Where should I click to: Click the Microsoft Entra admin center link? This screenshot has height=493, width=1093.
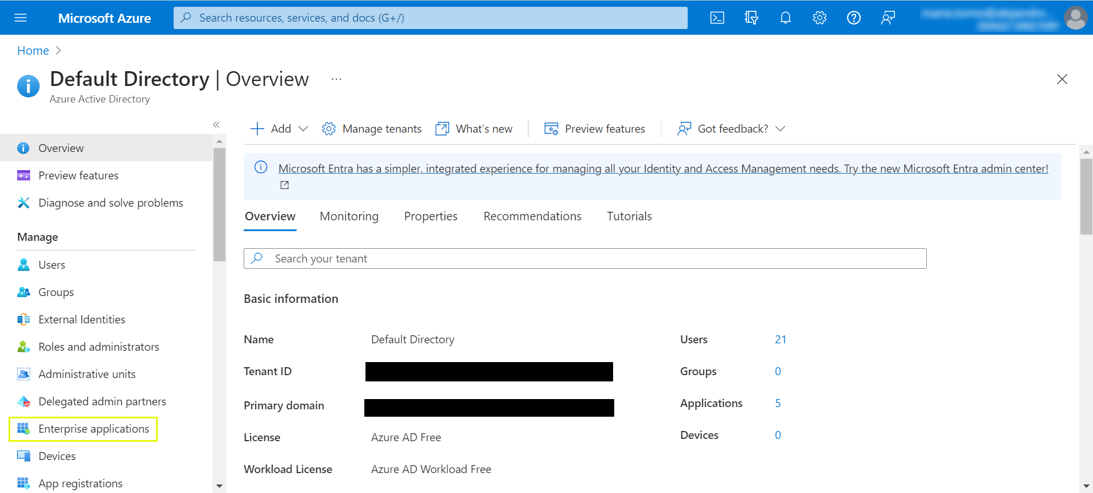pyautogui.click(x=663, y=169)
